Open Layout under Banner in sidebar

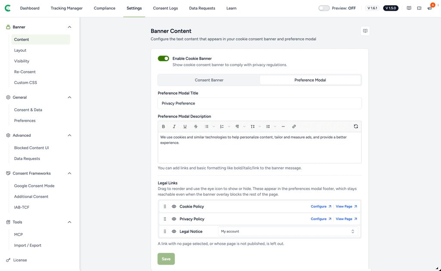pos(20,50)
